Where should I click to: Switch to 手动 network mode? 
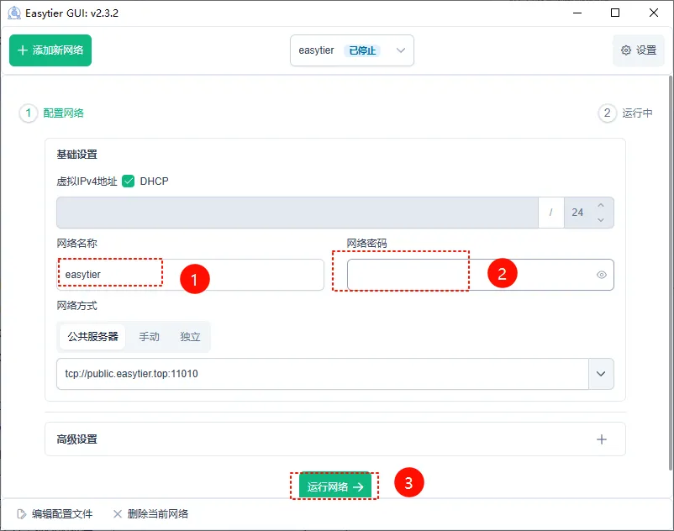(149, 337)
